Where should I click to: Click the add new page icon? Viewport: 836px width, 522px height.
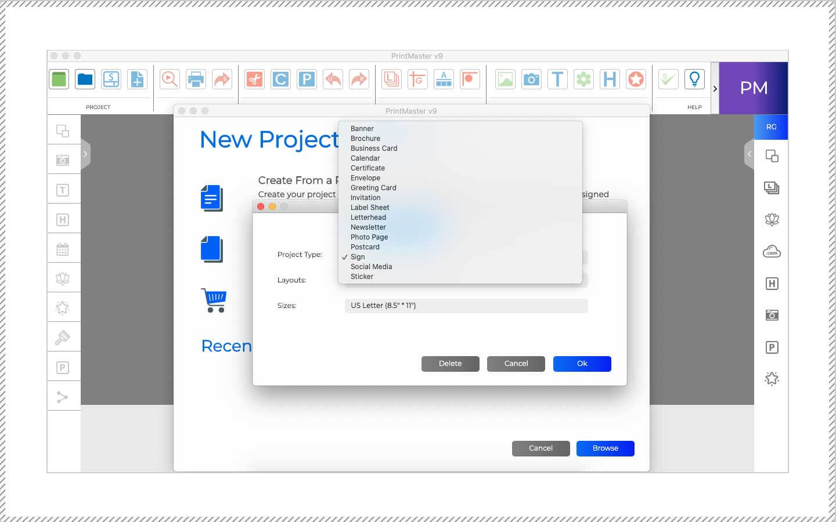pyautogui.click(x=137, y=79)
